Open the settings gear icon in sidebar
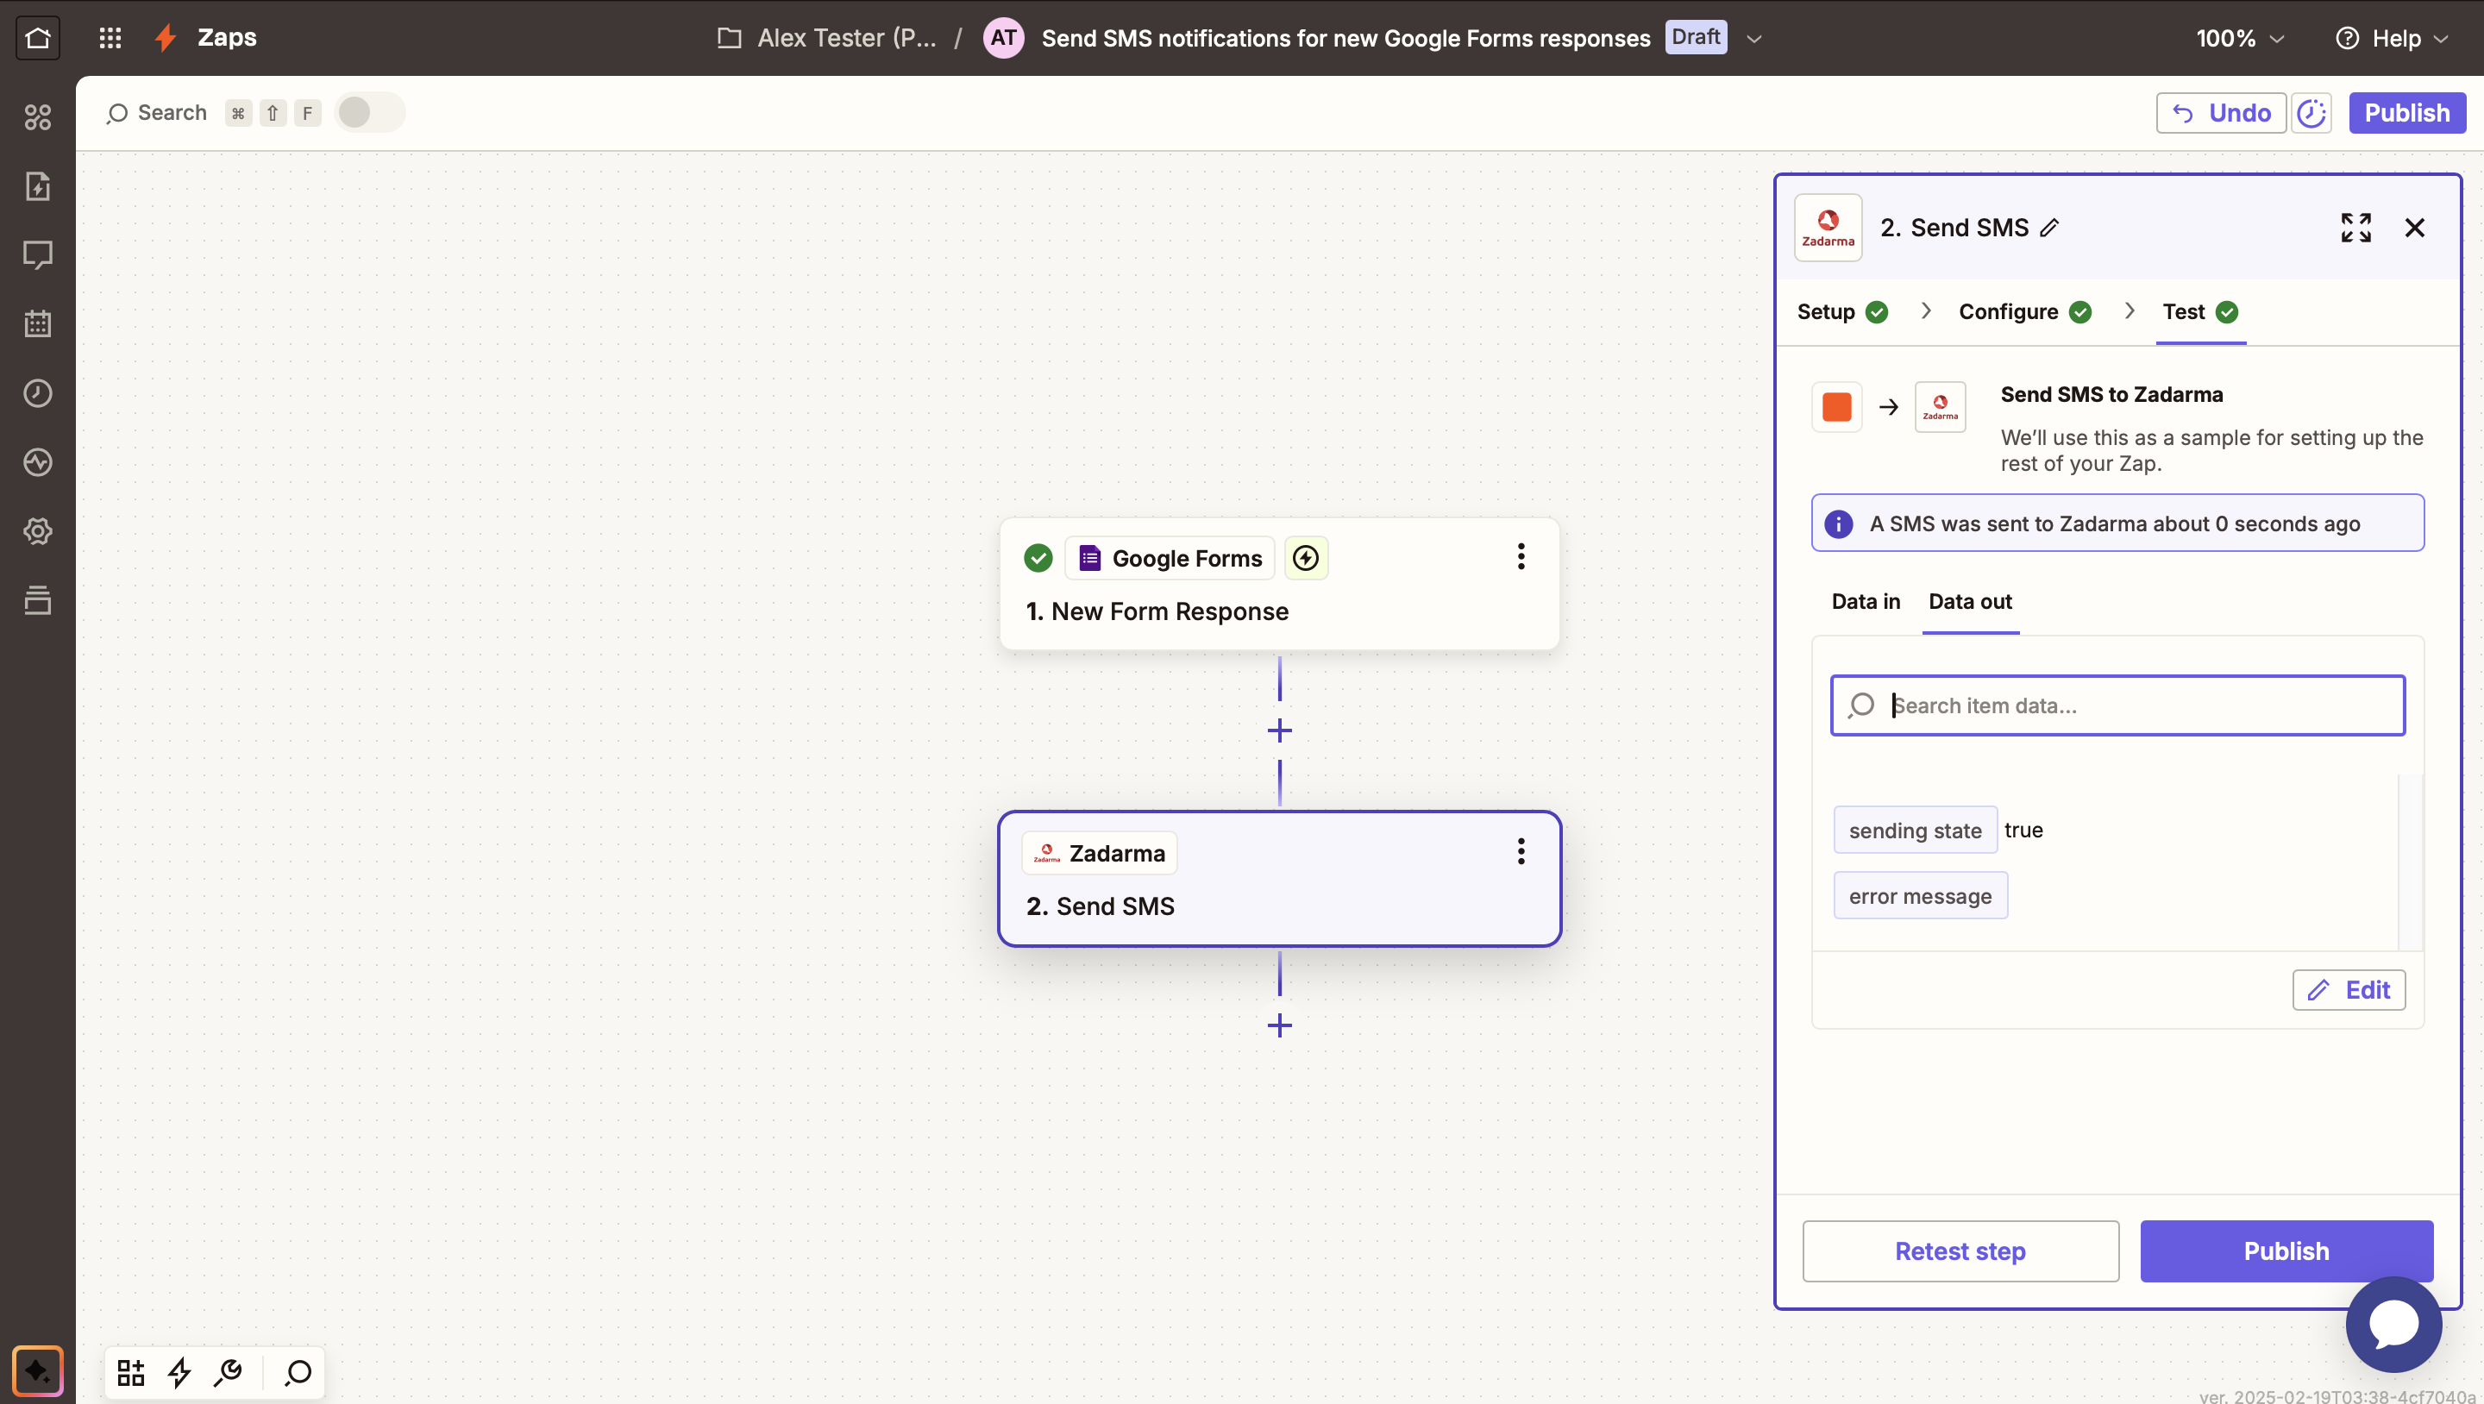This screenshot has height=1404, width=2484. [x=38, y=531]
